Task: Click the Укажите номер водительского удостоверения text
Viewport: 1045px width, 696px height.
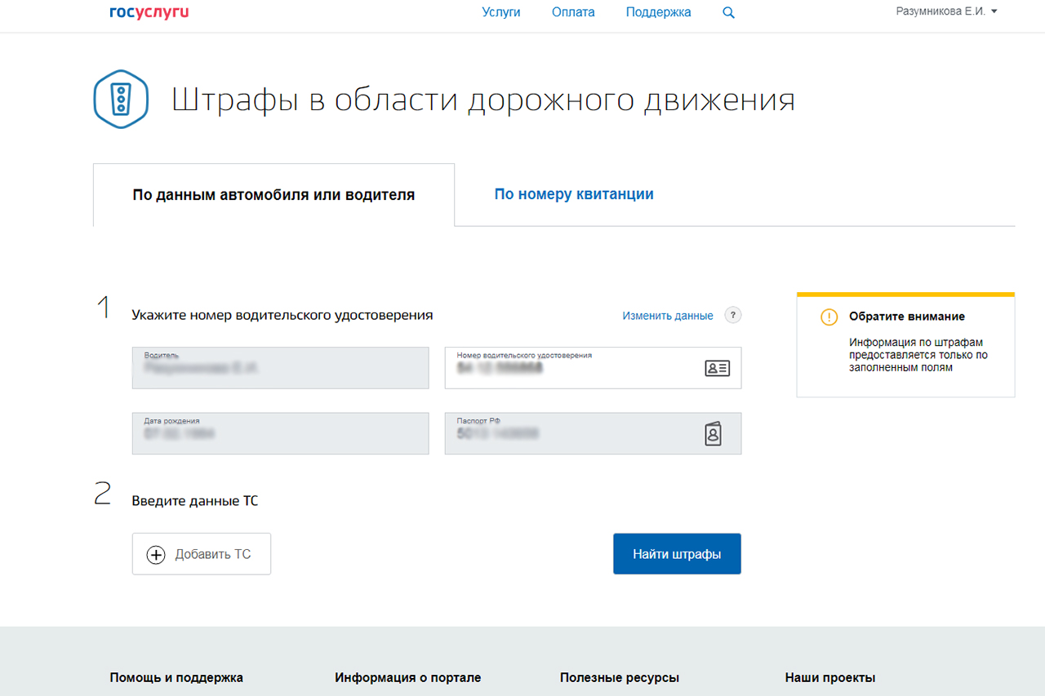Action: [x=282, y=315]
